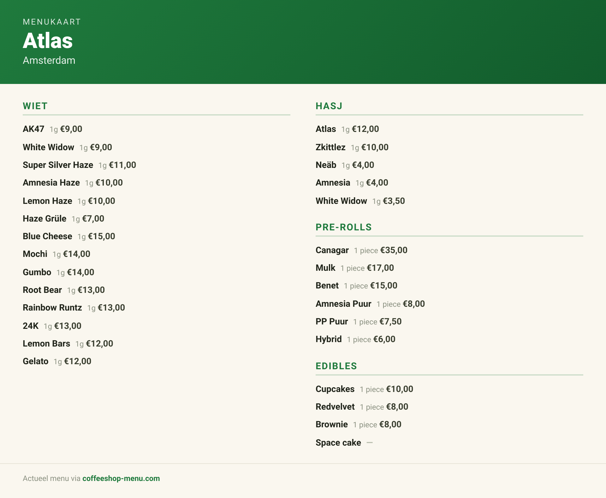Click the €15,00 Blue Cheese price

click(x=102, y=236)
